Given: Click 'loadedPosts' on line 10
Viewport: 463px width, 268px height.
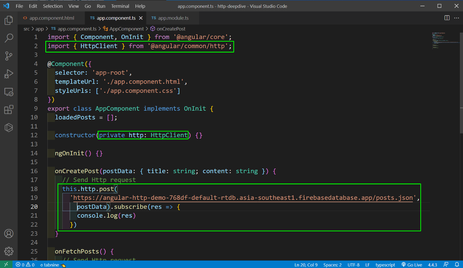Looking at the screenshot, I should [75, 117].
